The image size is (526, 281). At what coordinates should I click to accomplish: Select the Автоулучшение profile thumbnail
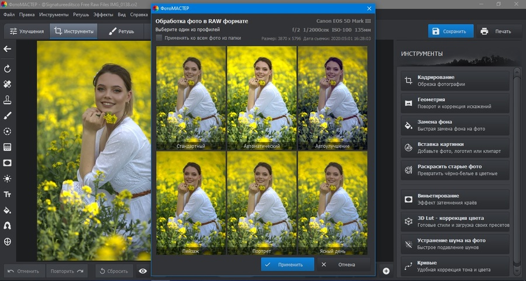coord(333,98)
